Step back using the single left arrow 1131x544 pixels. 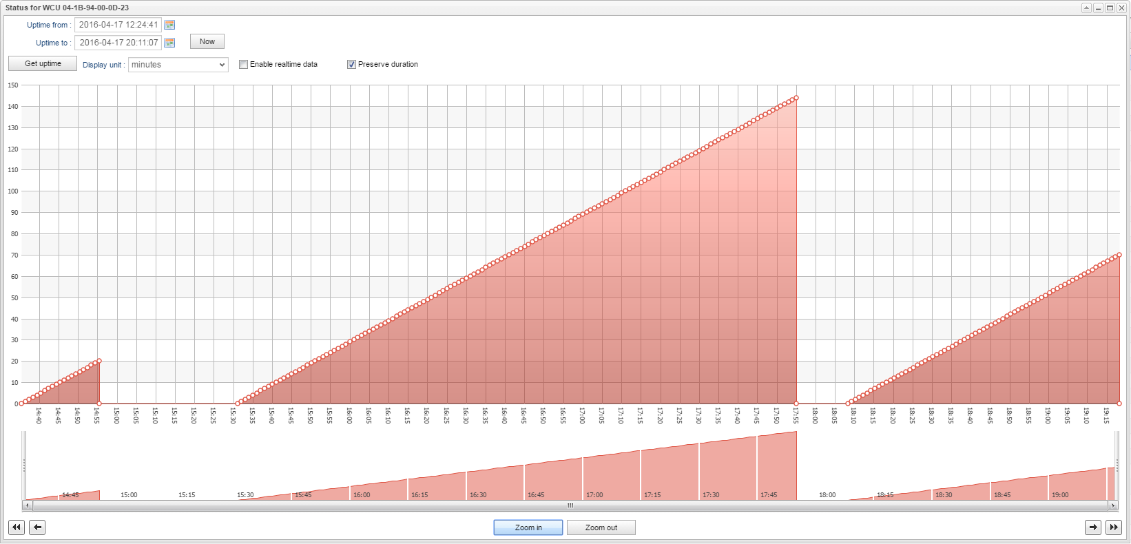[x=38, y=527]
